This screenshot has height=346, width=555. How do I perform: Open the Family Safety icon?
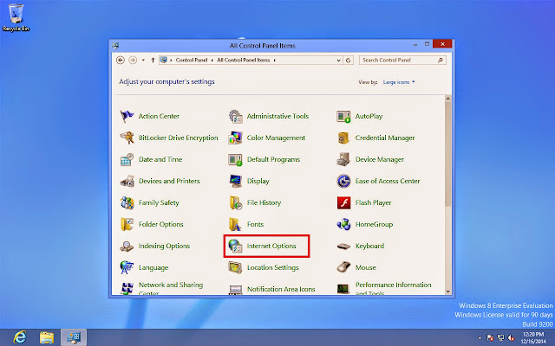pos(127,202)
